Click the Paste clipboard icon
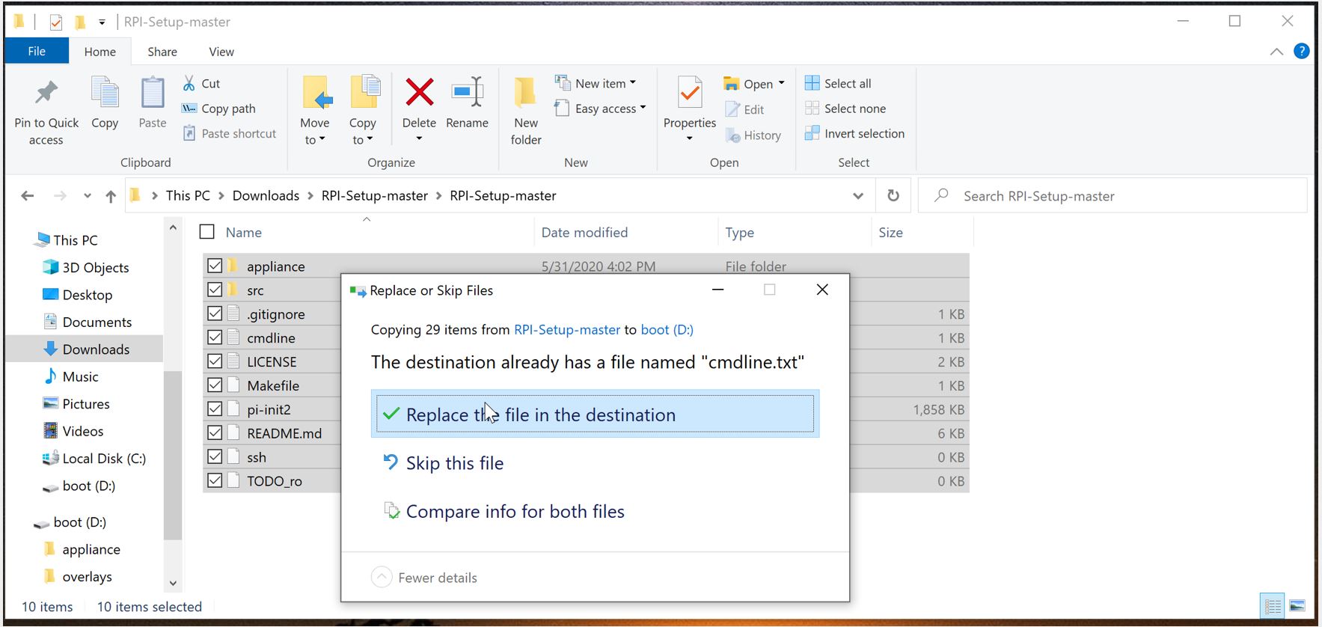The height and width of the screenshot is (627, 1322). pos(153,94)
